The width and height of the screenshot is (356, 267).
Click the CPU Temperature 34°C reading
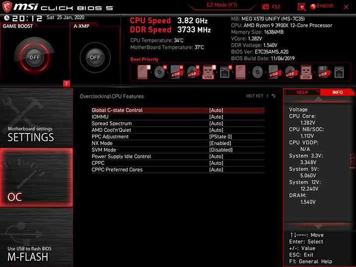coord(157,41)
